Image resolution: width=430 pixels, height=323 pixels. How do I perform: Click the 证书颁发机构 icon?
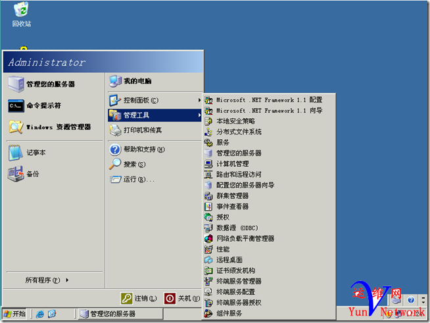(208, 270)
